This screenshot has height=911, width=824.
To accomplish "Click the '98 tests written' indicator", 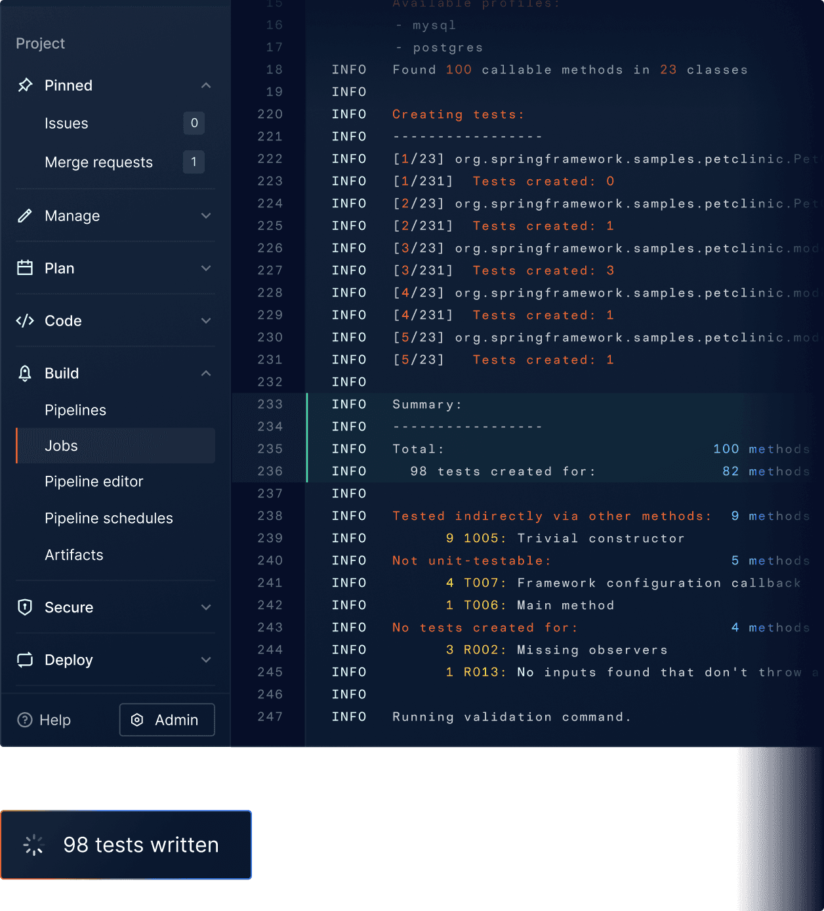I will [x=126, y=845].
